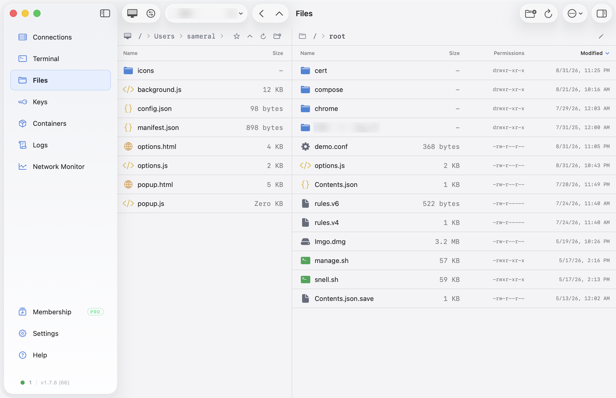Viewport: 616px width, 398px height.
Task: Select the icons folder in local pane
Action: [x=204, y=71]
